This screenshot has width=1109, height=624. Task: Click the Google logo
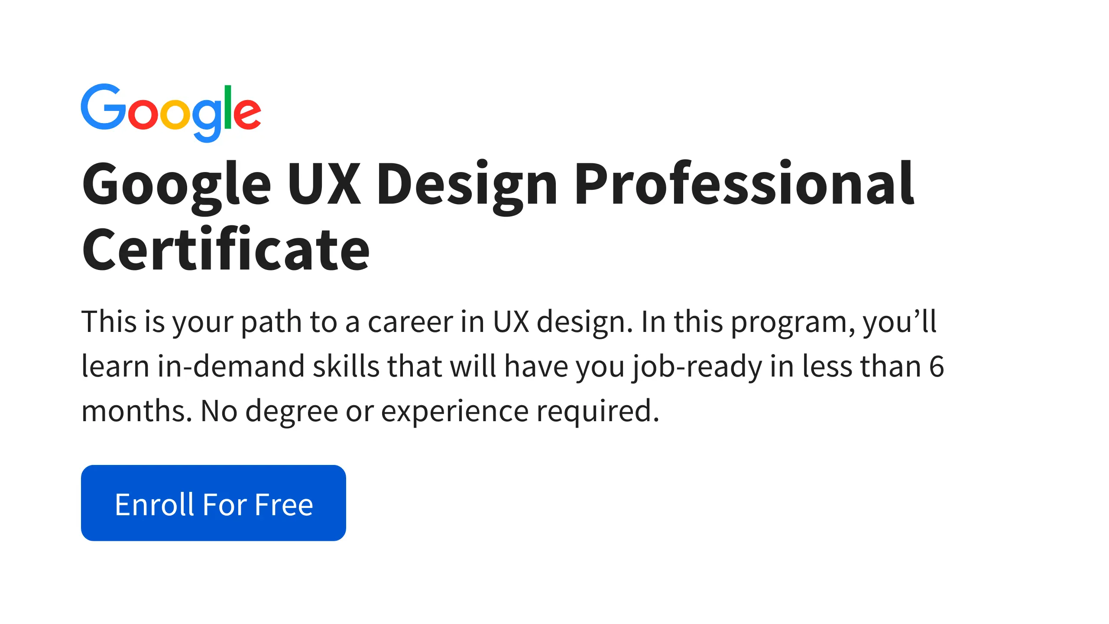click(x=171, y=112)
